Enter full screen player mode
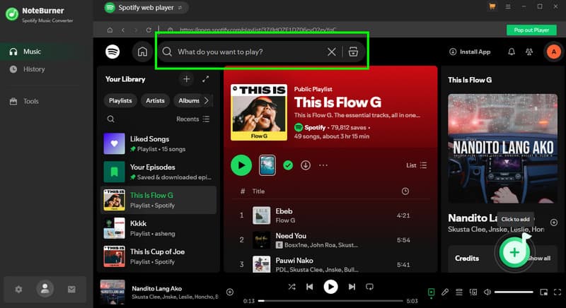This screenshot has width=566, height=308. click(558, 292)
